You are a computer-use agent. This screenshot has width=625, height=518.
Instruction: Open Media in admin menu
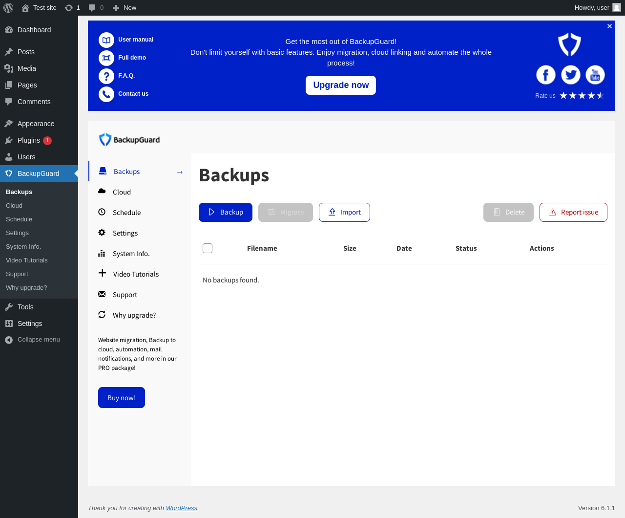tap(39, 68)
